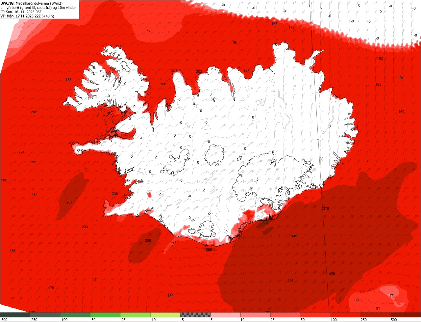The image size is (421, 322).
Task: Click the flux value 186
Action: click(12, 251)
